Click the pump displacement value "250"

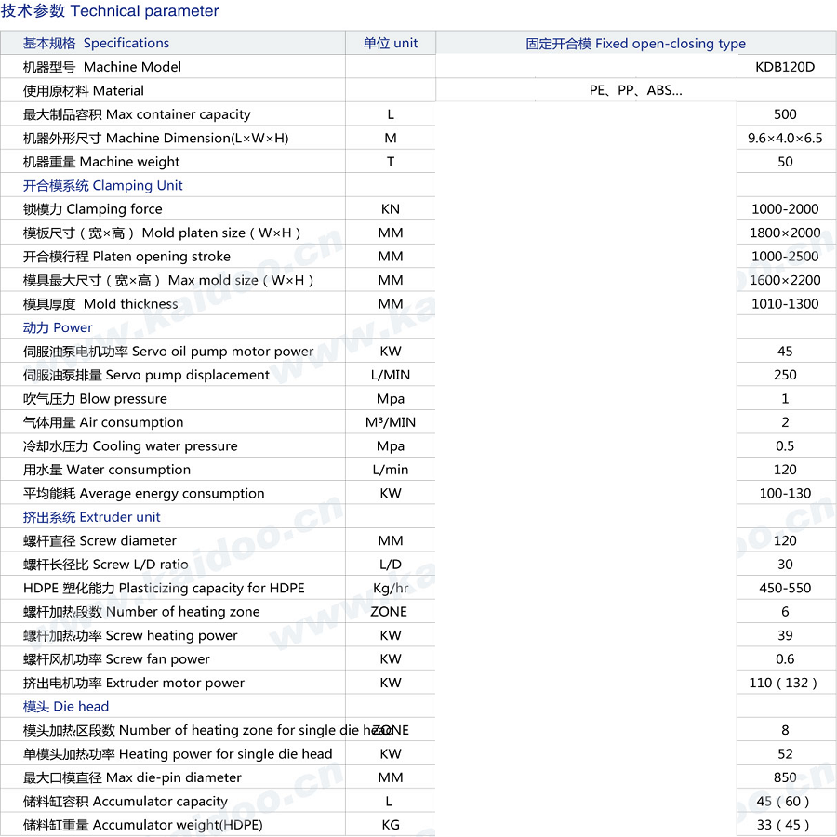click(x=785, y=375)
